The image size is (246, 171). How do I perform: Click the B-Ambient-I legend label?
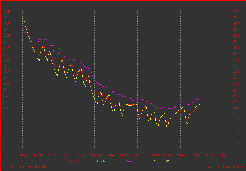pos(106,161)
